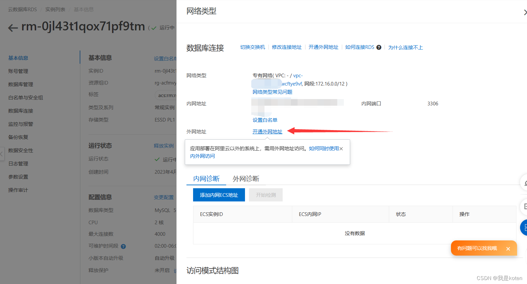Click the 没有数据 empty table message
Viewport: 527px width, 284px height.
(x=355, y=233)
